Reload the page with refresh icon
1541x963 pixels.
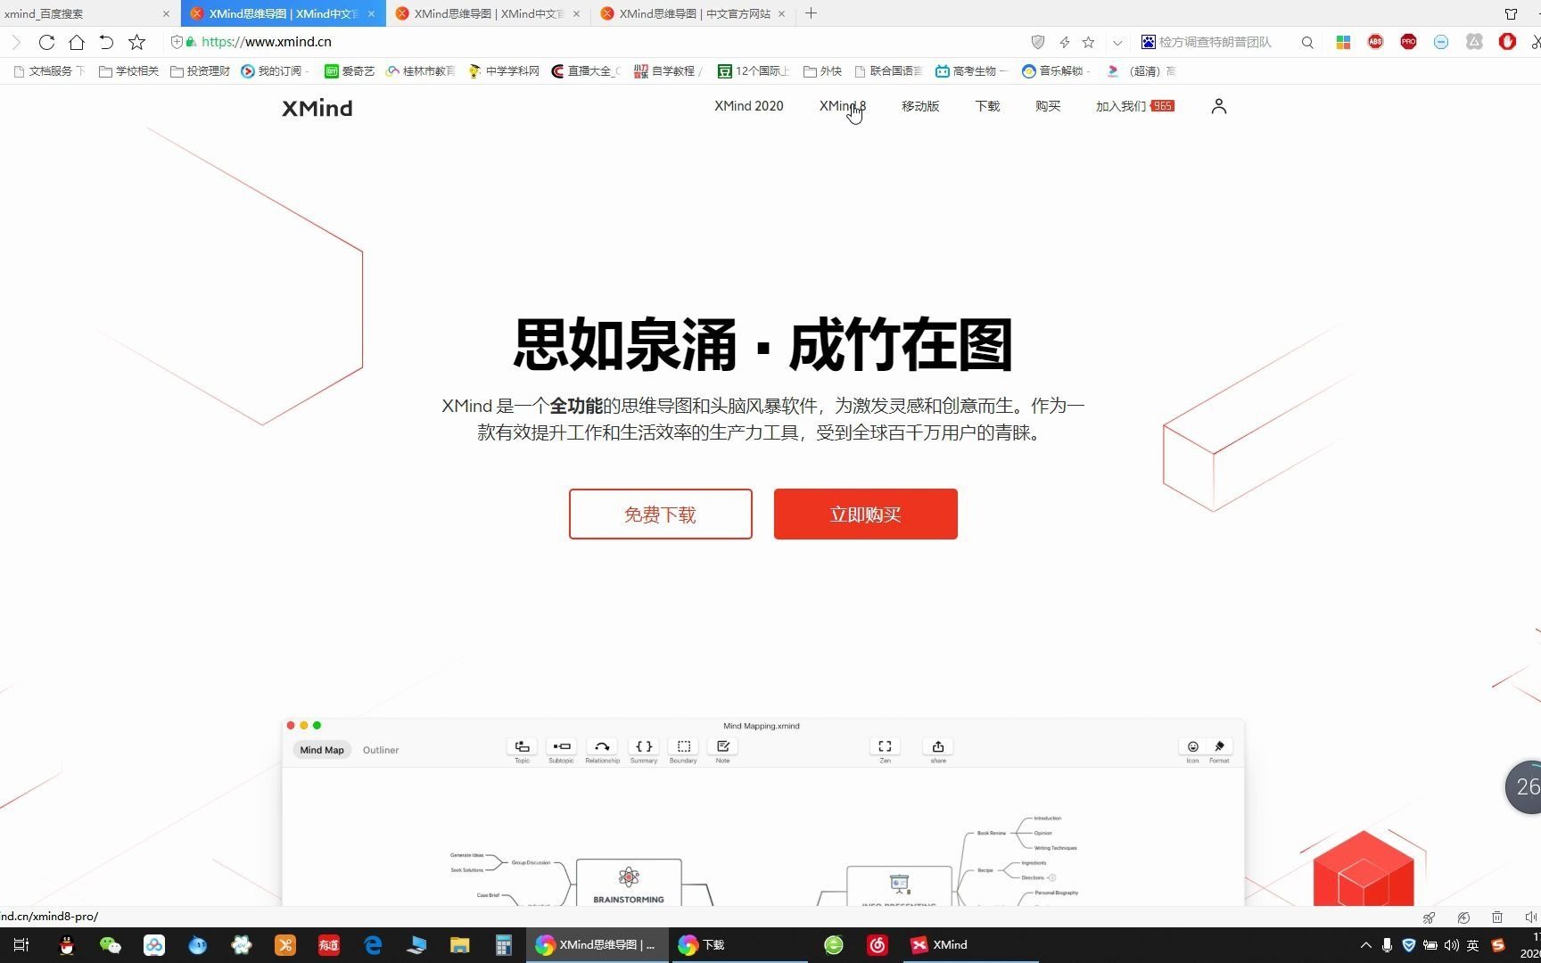tap(46, 42)
